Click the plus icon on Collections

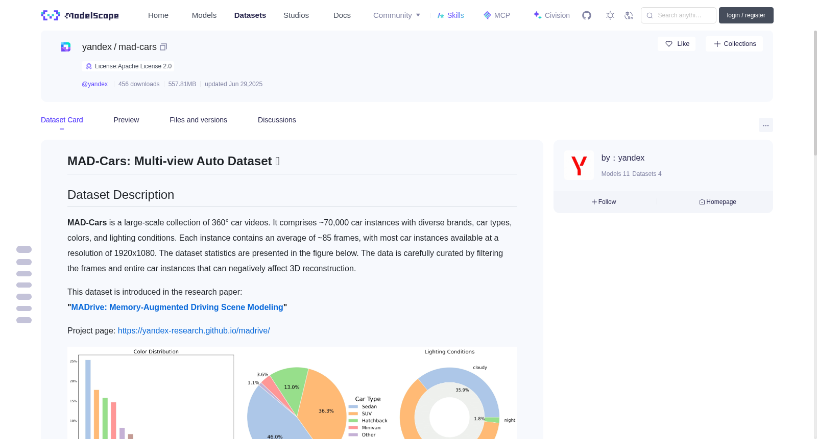click(x=717, y=44)
